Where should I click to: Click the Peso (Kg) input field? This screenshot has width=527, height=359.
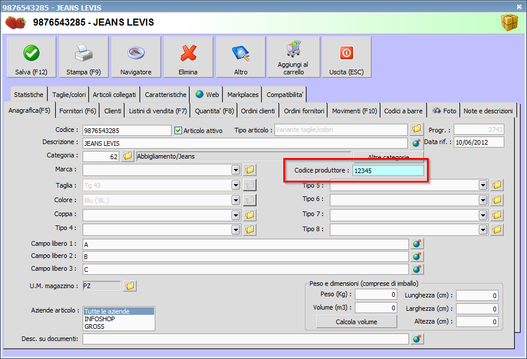pos(376,295)
